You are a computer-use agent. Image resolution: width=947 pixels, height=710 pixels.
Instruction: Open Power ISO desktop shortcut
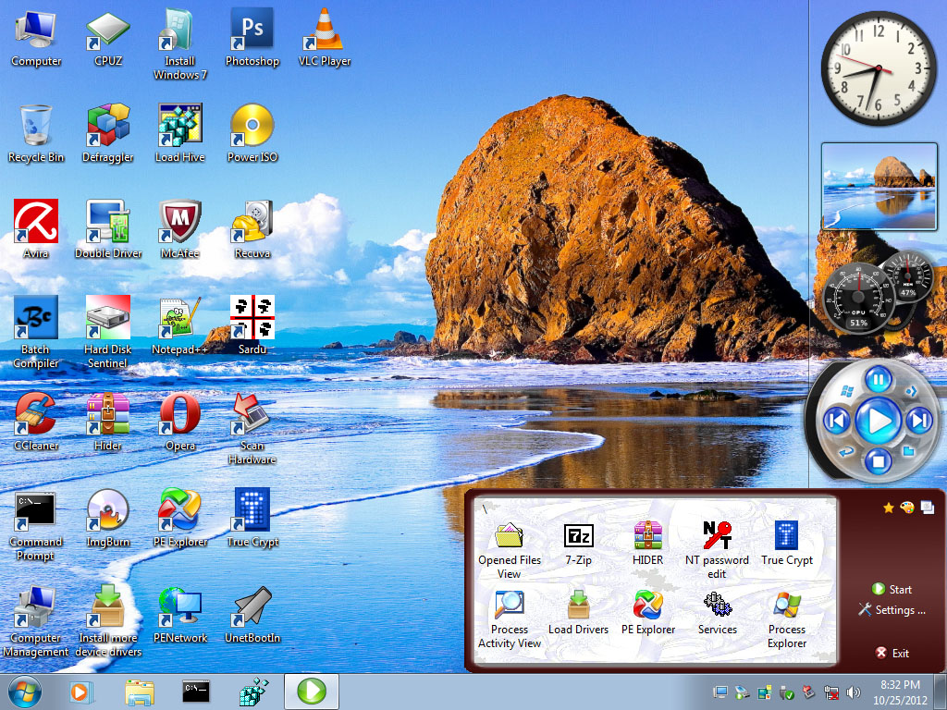(x=252, y=133)
